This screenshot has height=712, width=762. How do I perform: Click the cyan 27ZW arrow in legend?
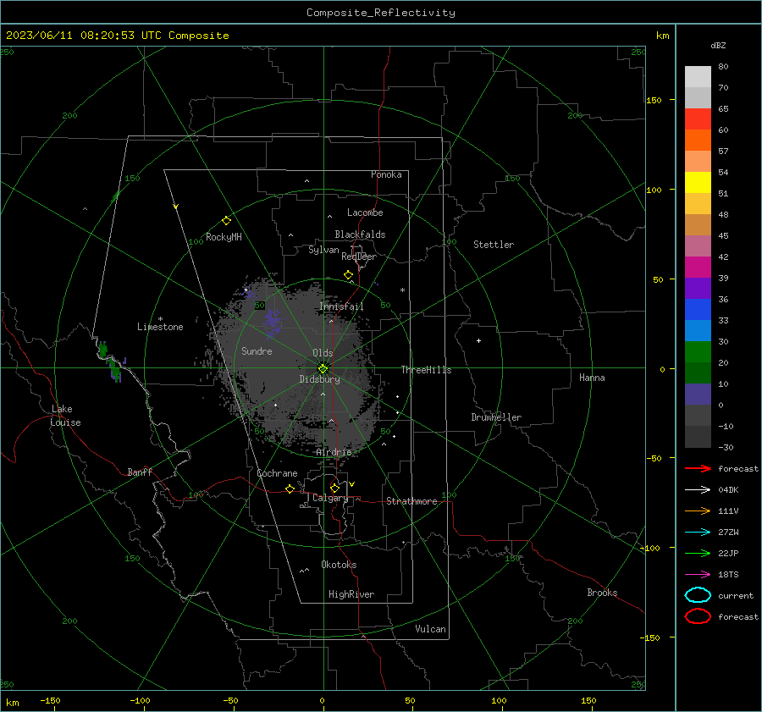(x=698, y=533)
